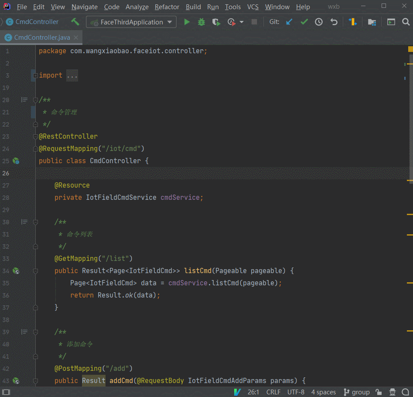This screenshot has width=413, height=397.
Task: Rollback changes with the undo arrow icon
Action: [x=334, y=22]
